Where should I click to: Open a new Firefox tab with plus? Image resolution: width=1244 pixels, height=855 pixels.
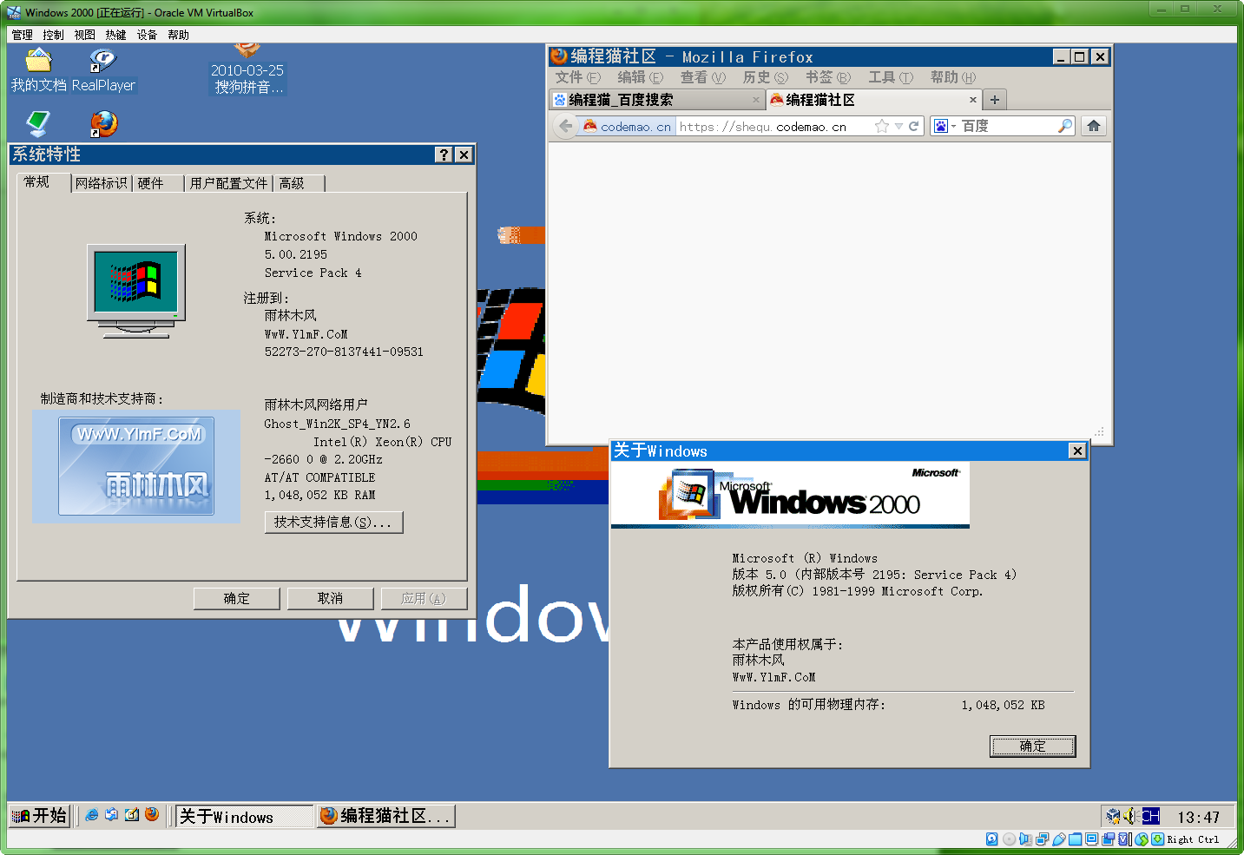tap(995, 100)
